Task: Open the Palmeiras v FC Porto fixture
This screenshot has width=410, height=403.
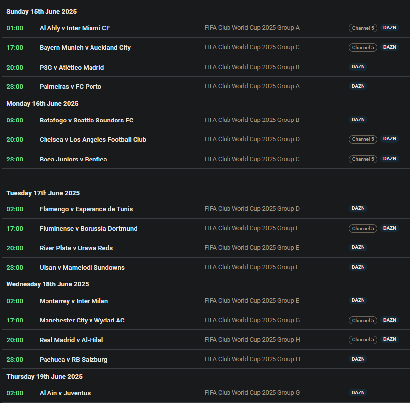Action: pos(70,87)
